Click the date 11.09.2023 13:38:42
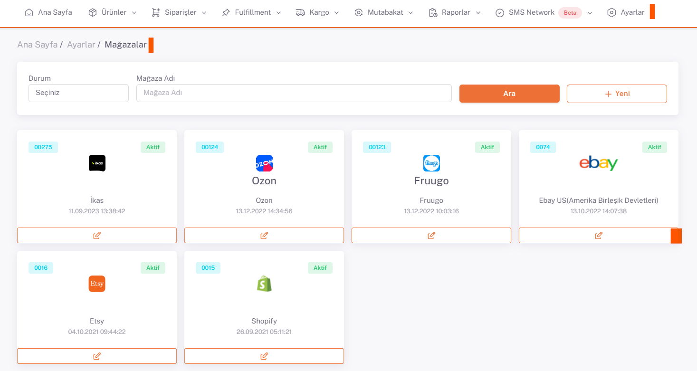This screenshot has height=371, width=697. [x=97, y=211]
